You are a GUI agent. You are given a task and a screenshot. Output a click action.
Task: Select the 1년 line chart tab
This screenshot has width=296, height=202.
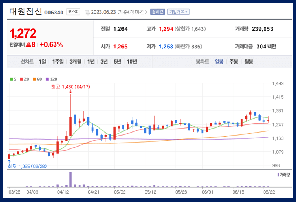click(x=91, y=62)
